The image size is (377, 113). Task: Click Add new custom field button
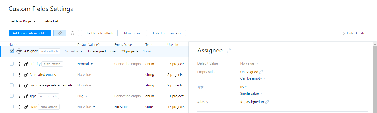(x=30, y=33)
